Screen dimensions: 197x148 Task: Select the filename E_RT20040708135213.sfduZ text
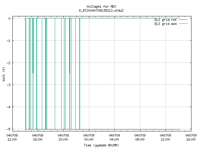[x=101, y=10]
